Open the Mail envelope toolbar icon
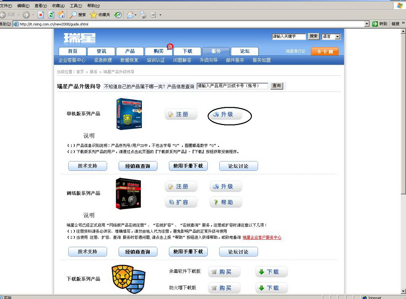 130,15
